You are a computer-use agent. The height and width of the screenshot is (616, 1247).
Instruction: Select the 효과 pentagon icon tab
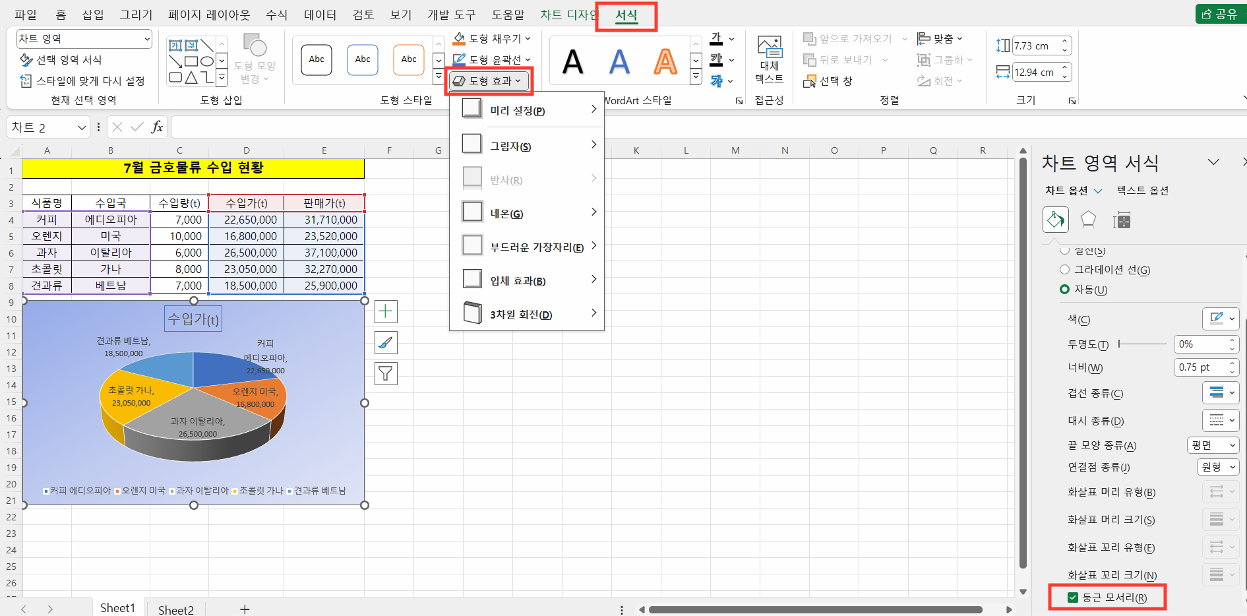pyautogui.click(x=1088, y=220)
